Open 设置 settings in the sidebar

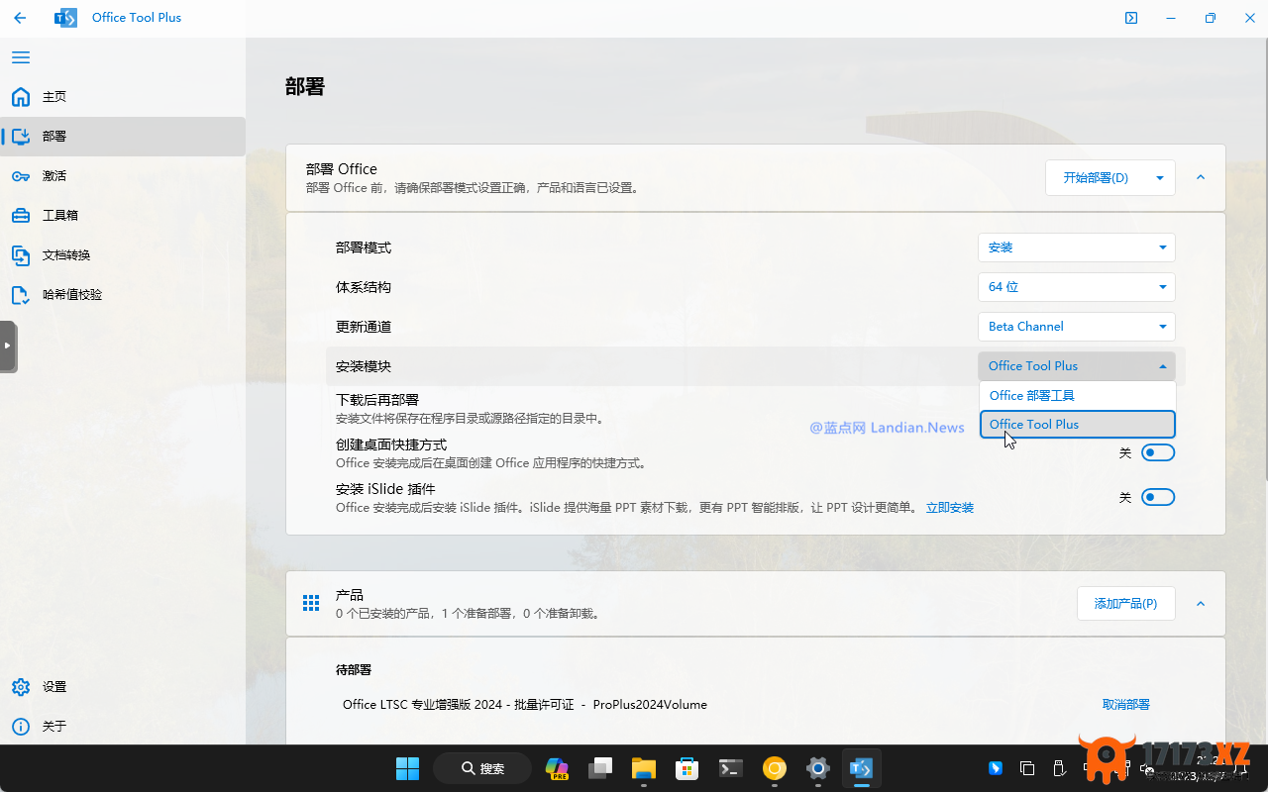[123, 687]
